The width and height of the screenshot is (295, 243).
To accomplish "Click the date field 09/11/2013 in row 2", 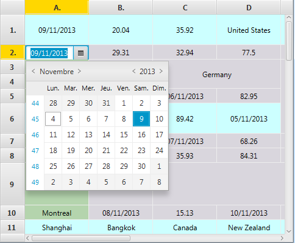I will 49,53.
